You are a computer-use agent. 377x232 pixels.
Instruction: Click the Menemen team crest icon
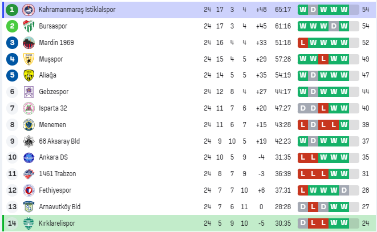tap(29, 125)
